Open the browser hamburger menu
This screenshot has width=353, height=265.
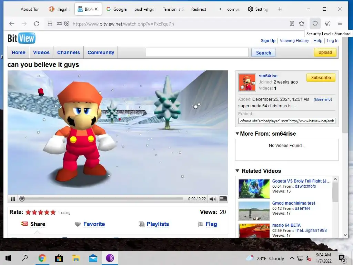tap(340, 23)
